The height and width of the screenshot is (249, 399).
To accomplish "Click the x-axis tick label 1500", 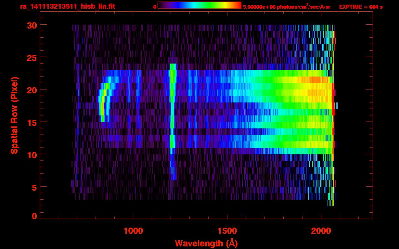I will pos(227,231).
